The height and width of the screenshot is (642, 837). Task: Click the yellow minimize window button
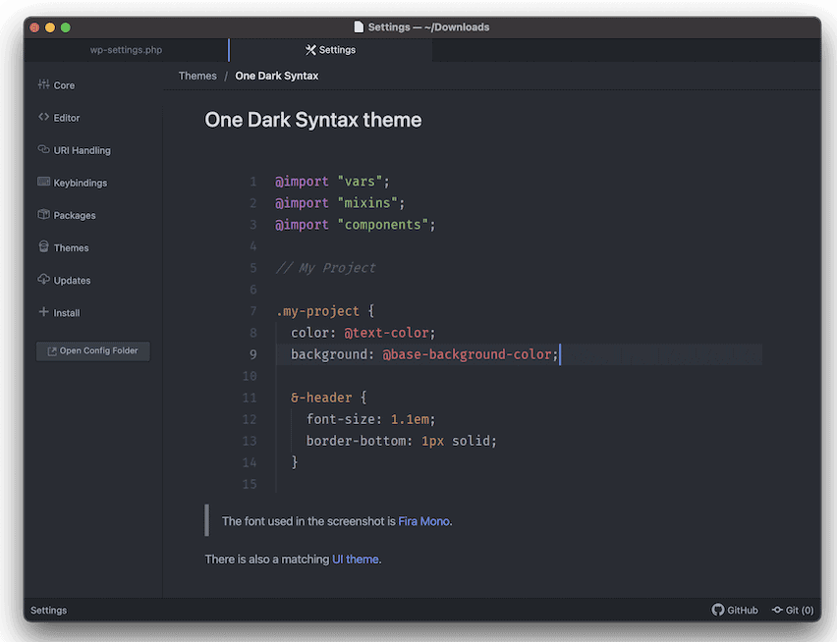tap(50, 27)
